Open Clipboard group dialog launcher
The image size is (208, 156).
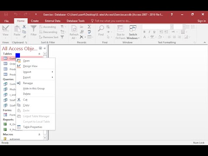coord(26,42)
